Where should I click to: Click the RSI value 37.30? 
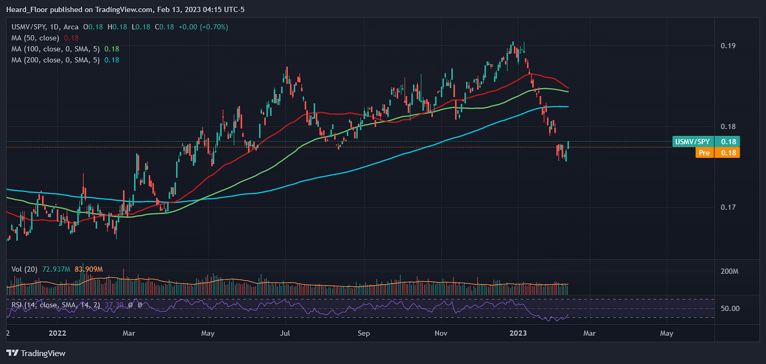tap(114, 304)
